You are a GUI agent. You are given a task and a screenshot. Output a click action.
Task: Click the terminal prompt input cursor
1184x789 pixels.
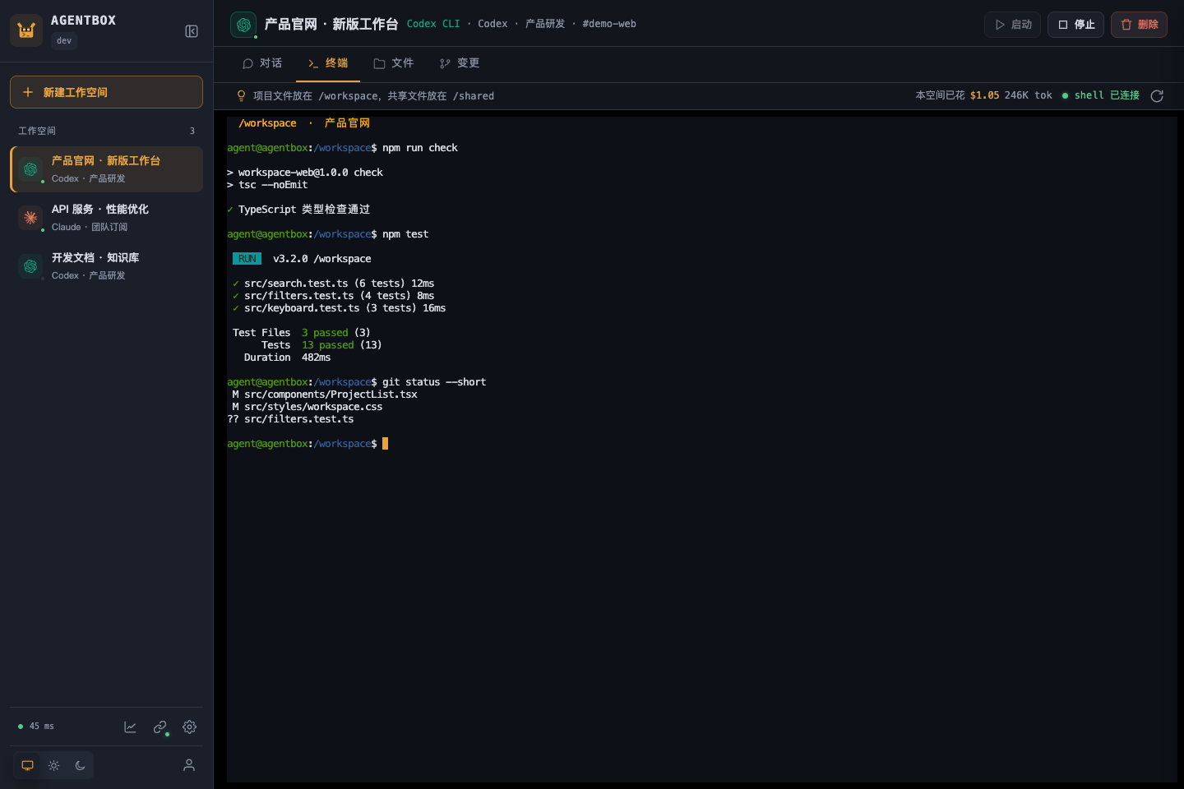[385, 444]
